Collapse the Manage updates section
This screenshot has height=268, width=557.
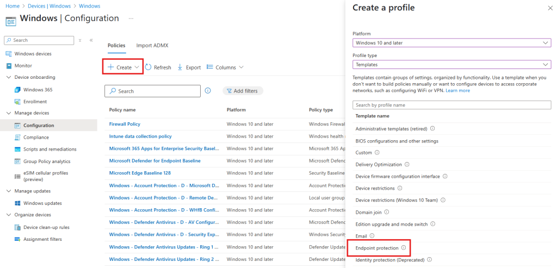click(9, 191)
